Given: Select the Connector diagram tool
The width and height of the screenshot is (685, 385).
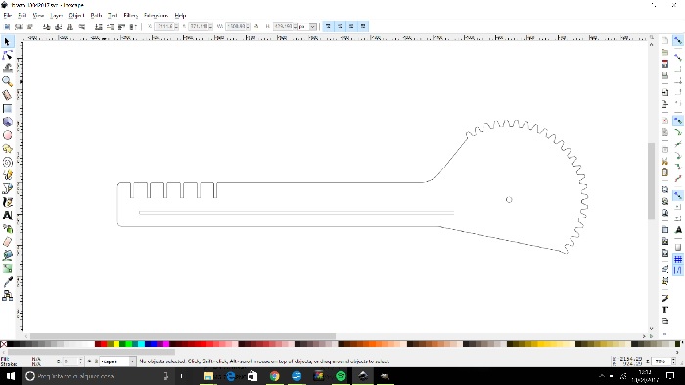Looking at the screenshot, I should (7, 296).
